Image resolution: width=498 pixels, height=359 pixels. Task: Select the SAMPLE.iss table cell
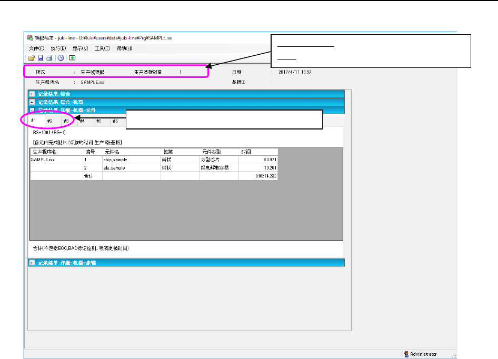[56, 159]
